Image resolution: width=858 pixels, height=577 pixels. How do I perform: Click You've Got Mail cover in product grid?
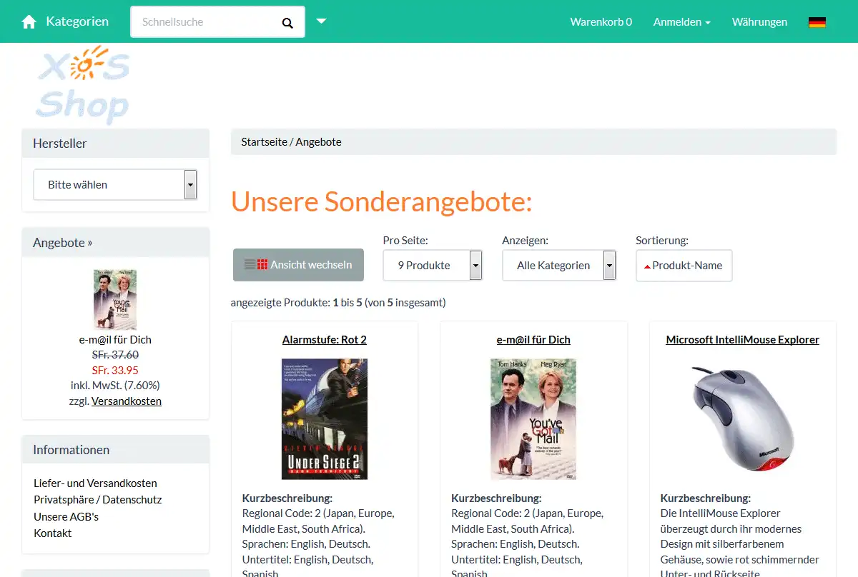(x=533, y=418)
